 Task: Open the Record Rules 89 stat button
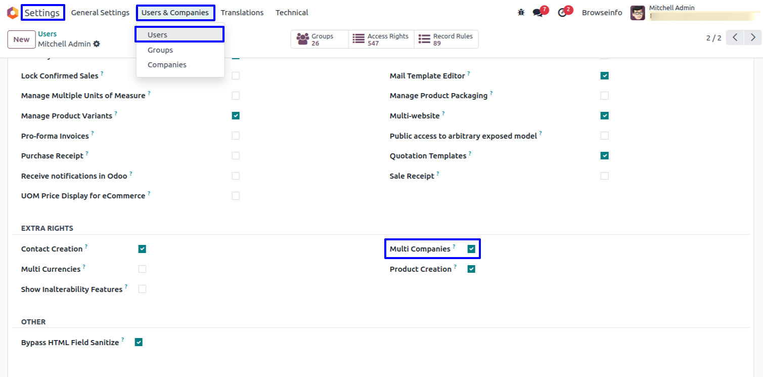[x=446, y=39]
